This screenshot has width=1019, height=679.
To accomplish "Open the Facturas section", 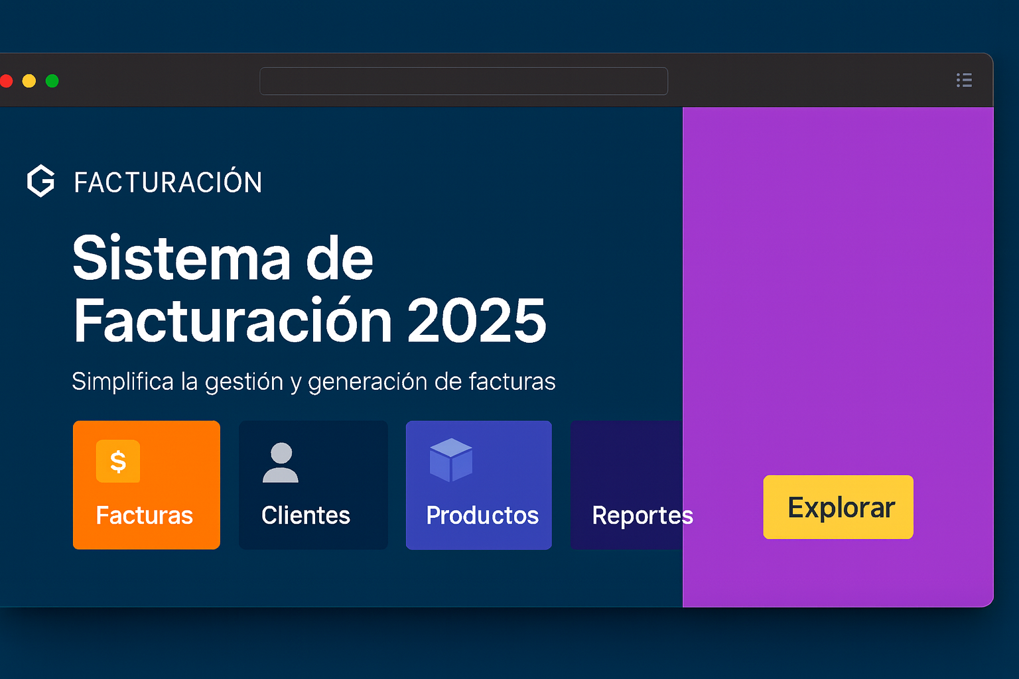I will (x=145, y=515).
